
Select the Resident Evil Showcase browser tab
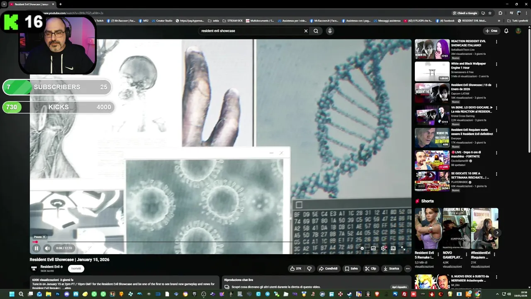(32, 4)
